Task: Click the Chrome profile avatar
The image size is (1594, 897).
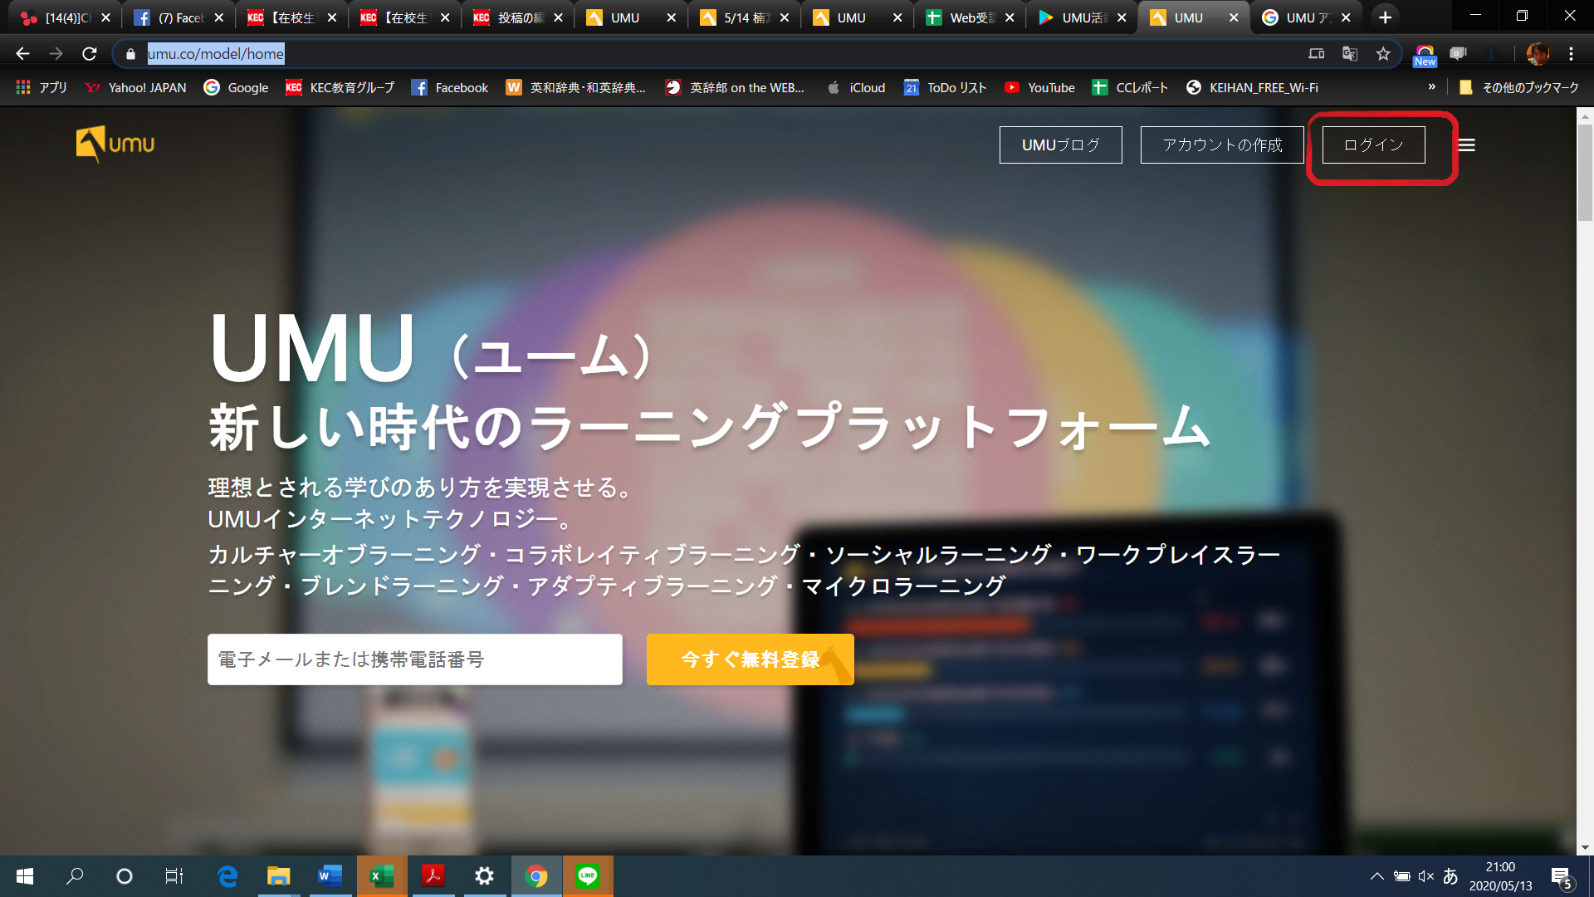Action: point(1538,54)
